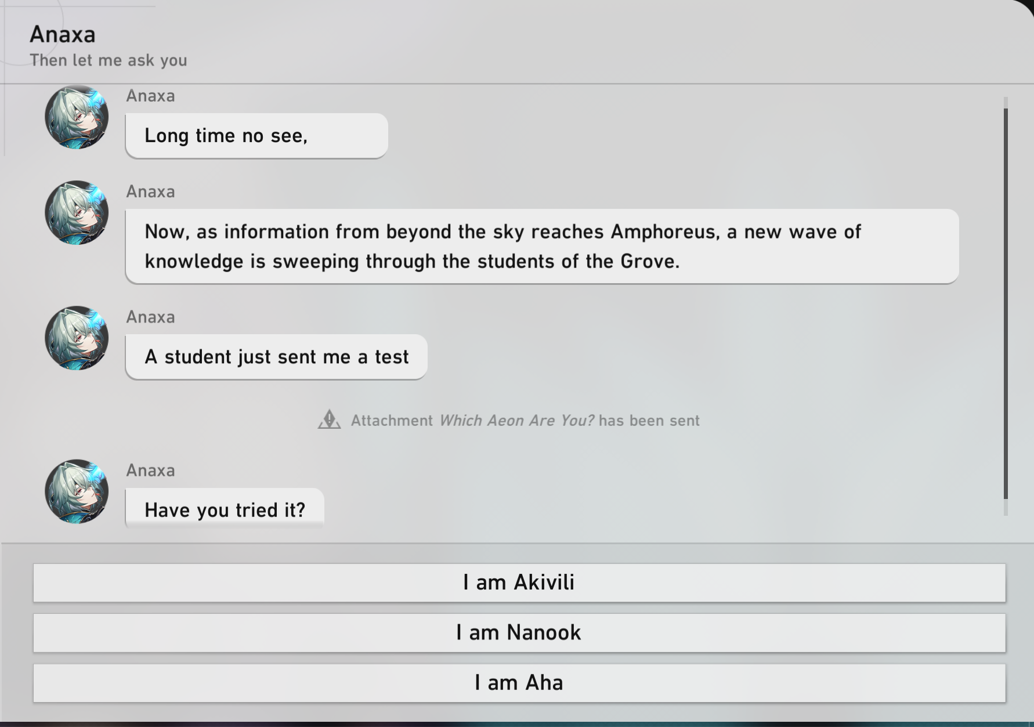Click Anaxa's avatar beside the Amphoreus message
This screenshot has height=727, width=1034.
[77, 213]
